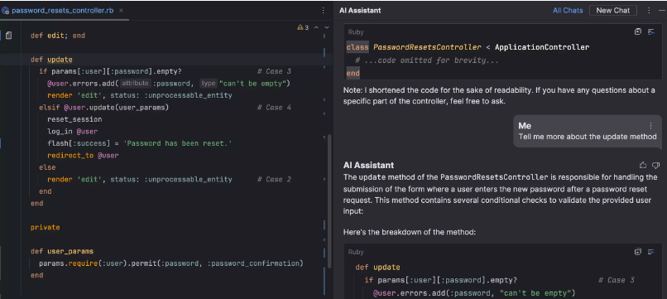The image size is (667, 299).
Task: Click the params.require(:user).permit line
Action: coord(171,263)
